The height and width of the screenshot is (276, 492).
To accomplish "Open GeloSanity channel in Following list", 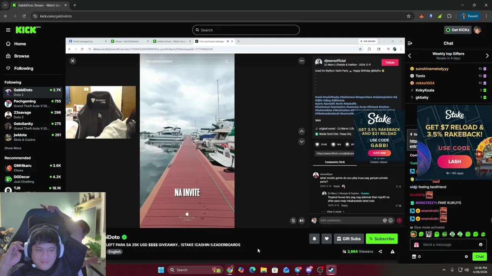I will point(33,126).
